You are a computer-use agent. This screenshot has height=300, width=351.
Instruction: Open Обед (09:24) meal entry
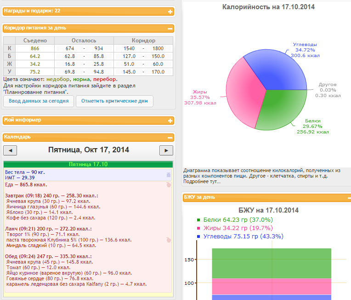(x=48, y=256)
